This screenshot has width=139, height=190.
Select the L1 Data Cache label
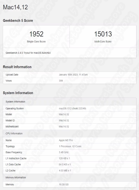(x=13, y=164)
